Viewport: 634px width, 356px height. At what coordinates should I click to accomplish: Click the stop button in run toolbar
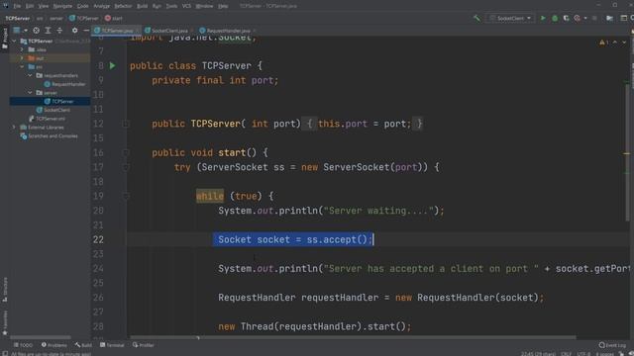[594, 18]
